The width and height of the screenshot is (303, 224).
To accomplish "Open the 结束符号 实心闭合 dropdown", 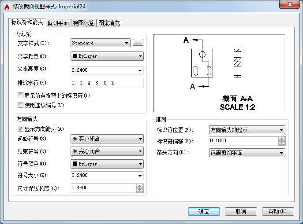I will 107,151.
